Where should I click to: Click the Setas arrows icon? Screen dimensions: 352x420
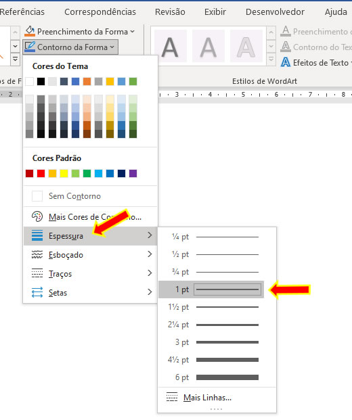(x=37, y=292)
